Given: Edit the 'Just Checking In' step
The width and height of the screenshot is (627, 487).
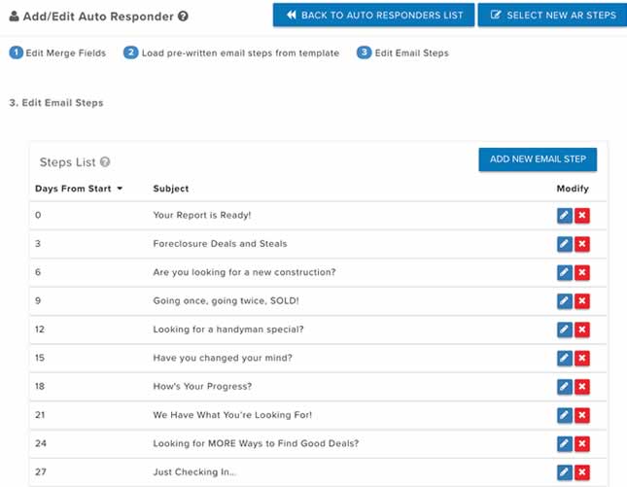Looking at the screenshot, I should (564, 472).
